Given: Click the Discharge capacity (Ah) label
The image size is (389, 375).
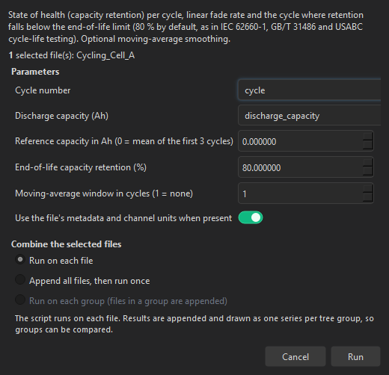Looking at the screenshot, I should coord(61,116).
